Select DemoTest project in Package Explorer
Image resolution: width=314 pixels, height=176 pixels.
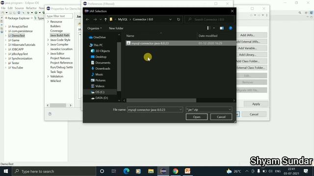click(x=18, y=36)
